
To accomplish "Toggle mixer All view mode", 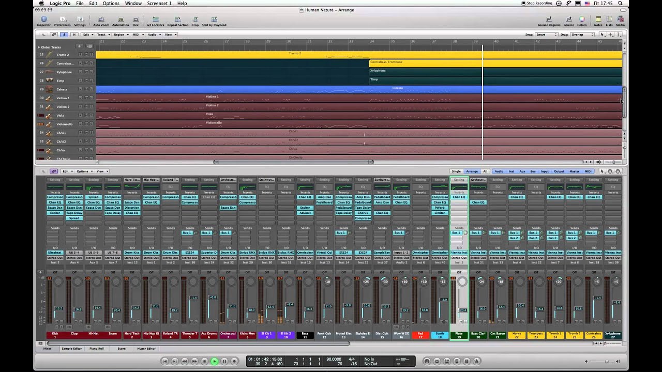I will pos(485,171).
